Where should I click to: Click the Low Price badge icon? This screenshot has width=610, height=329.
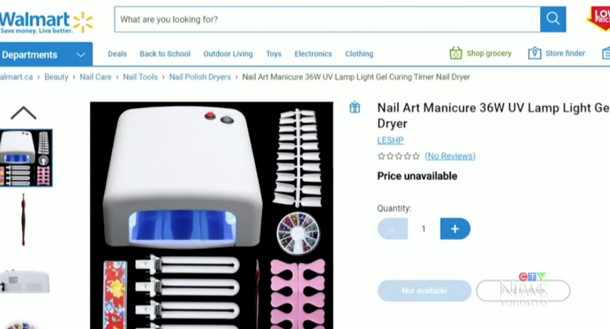[x=599, y=18]
